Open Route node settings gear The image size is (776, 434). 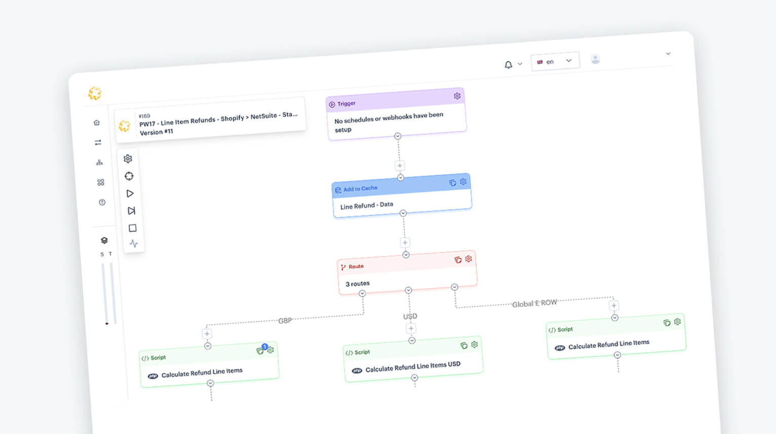coord(469,258)
